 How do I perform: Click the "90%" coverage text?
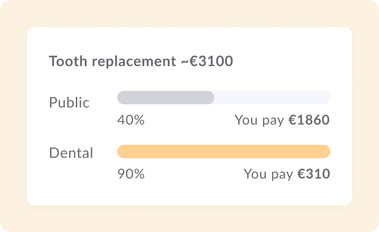click(x=131, y=174)
